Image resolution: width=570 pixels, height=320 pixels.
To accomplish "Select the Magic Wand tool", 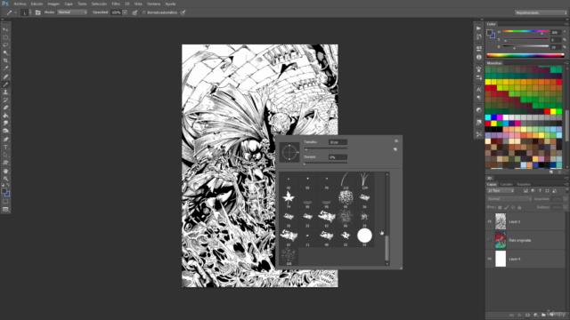I will 5,53.
